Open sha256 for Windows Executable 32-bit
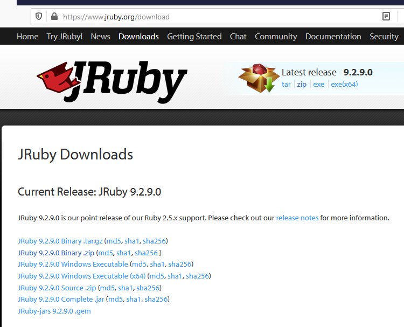Viewport: 404px width, 327px height. (x=179, y=265)
